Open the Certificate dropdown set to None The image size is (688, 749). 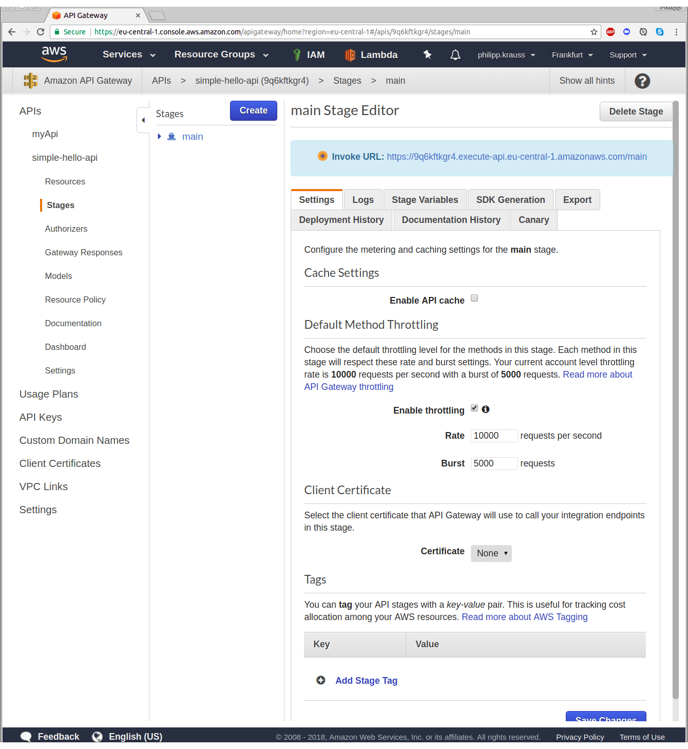pyautogui.click(x=491, y=553)
